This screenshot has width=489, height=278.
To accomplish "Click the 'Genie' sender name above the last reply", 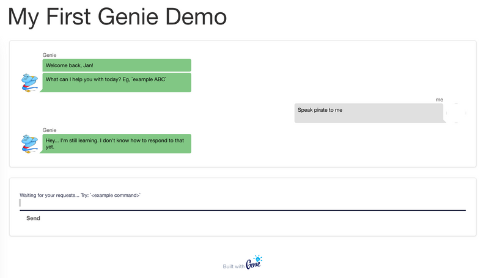I will (50, 130).
